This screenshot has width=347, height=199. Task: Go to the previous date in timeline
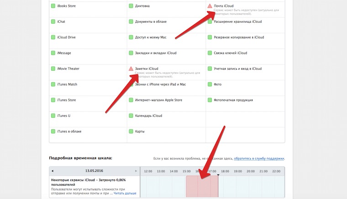(x=52, y=171)
